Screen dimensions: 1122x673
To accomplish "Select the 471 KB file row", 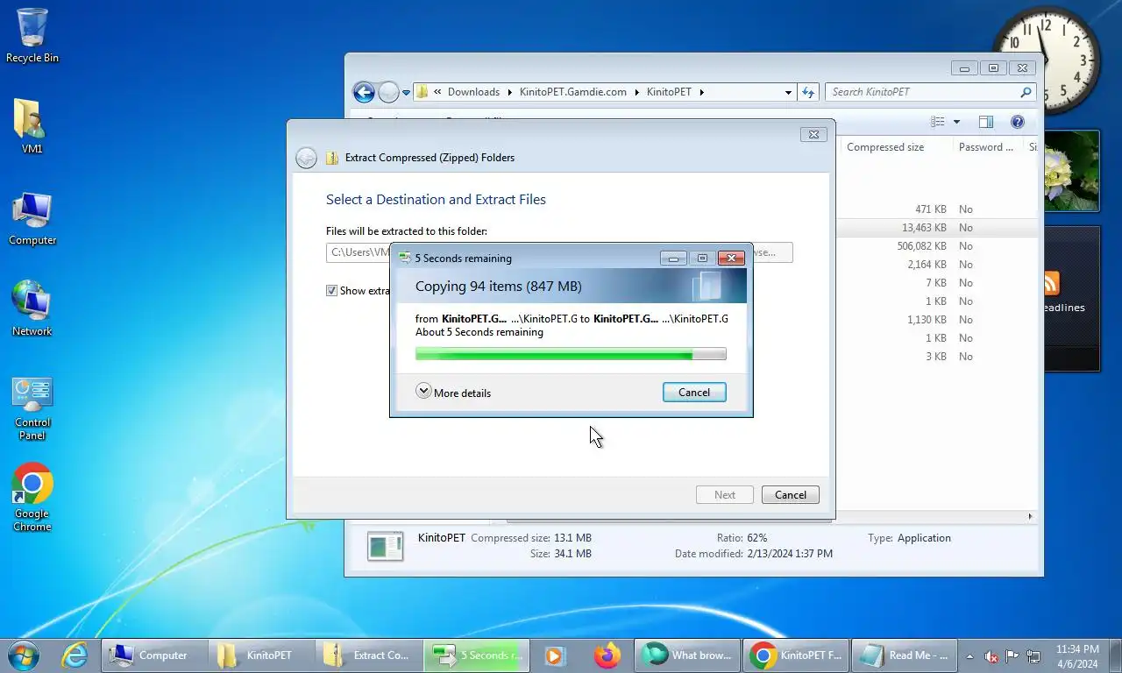I will pyautogui.click(x=938, y=209).
